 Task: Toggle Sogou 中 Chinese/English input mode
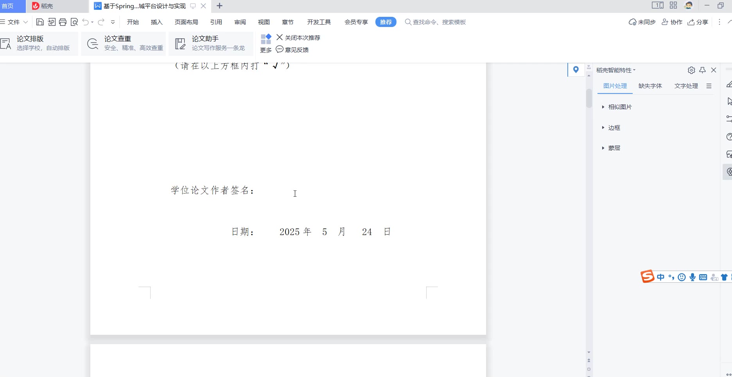(x=661, y=277)
